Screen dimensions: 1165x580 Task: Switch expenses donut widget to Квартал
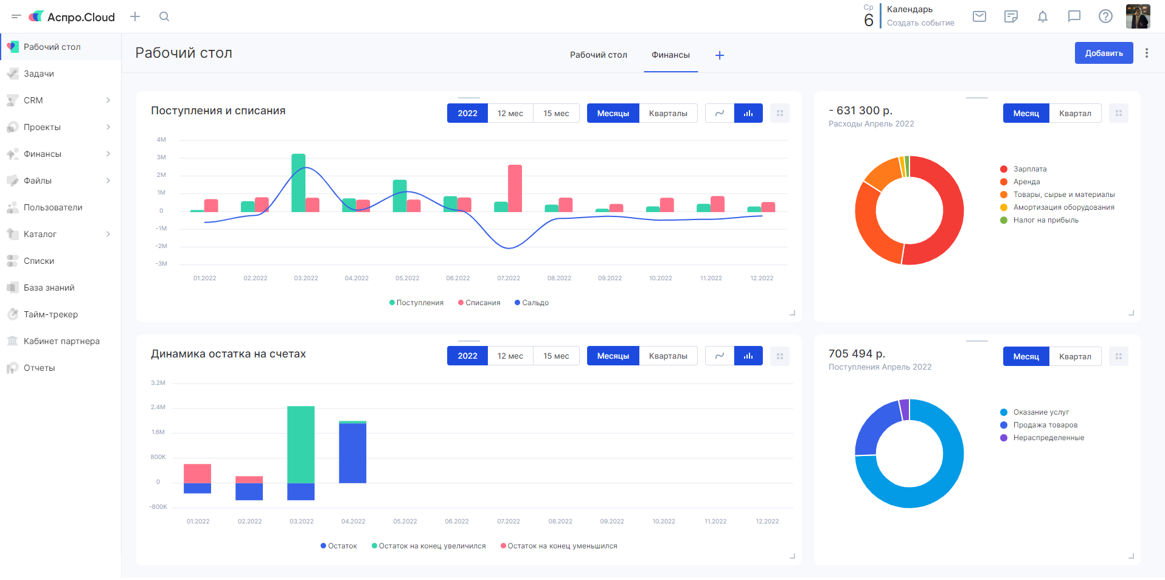pos(1075,113)
